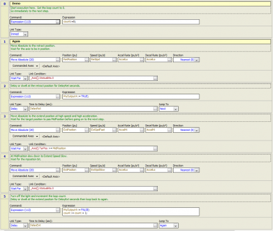Click ellipsis button beside step 1 Speed field

click(x=114, y=60)
